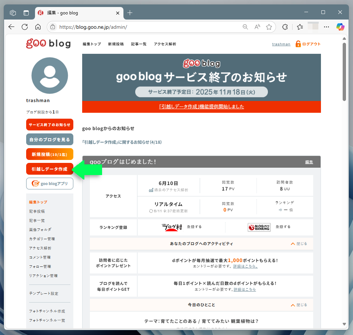Open アクセス解析 in the top menu
The width and height of the screenshot is (353, 335).
click(165, 44)
